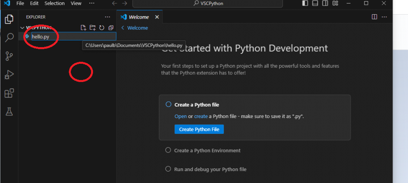Open Explorer views and more actions menu
The image size is (408, 183).
click(107, 17)
